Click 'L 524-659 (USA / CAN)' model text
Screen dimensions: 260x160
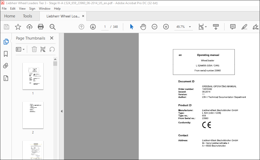click(x=208, y=66)
